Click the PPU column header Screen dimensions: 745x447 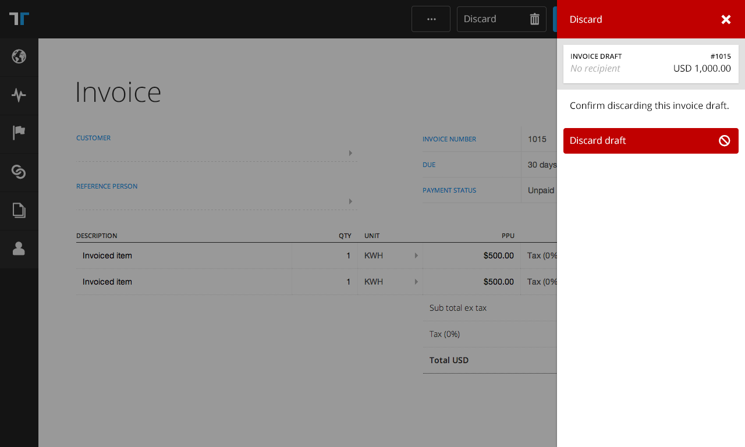tap(508, 236)
